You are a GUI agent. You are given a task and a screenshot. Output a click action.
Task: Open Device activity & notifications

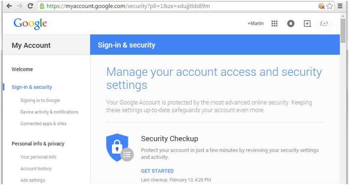point(49,112)
